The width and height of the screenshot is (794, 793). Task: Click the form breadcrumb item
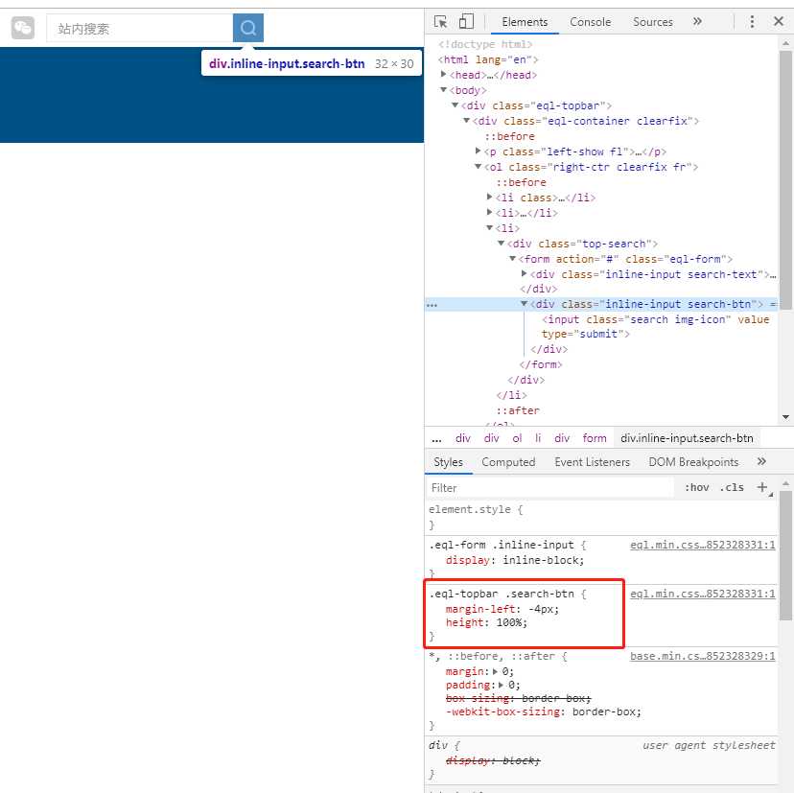[594, 438]
